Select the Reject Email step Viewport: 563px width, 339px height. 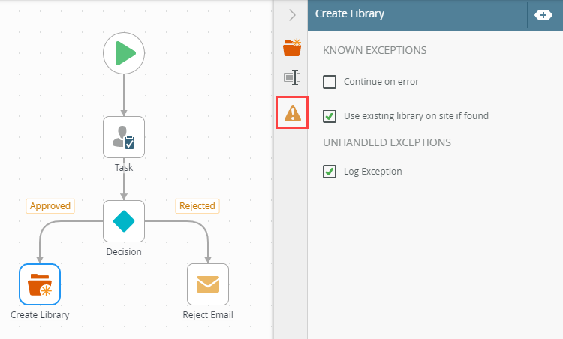(208, 284)
